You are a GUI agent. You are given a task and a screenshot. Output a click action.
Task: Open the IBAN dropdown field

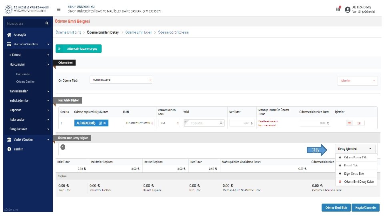(x=139, y=123)
